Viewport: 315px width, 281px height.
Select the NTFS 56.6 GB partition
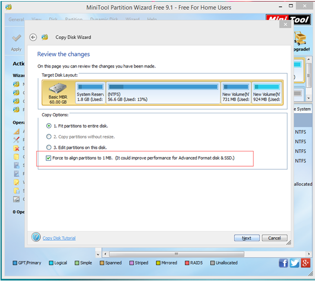click(x=163, y=93)
